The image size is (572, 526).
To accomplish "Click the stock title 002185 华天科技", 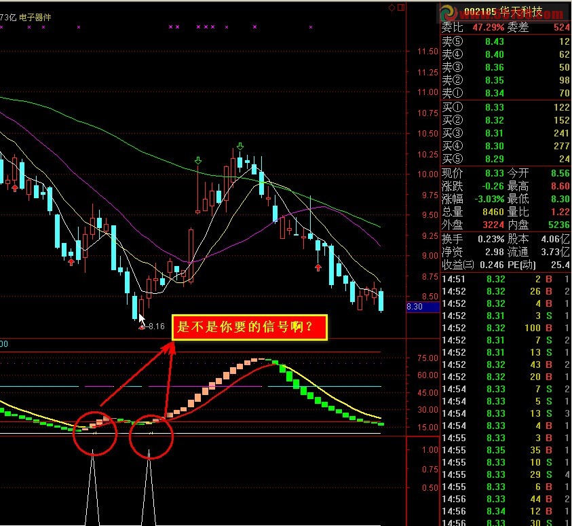I will point(503,12).
